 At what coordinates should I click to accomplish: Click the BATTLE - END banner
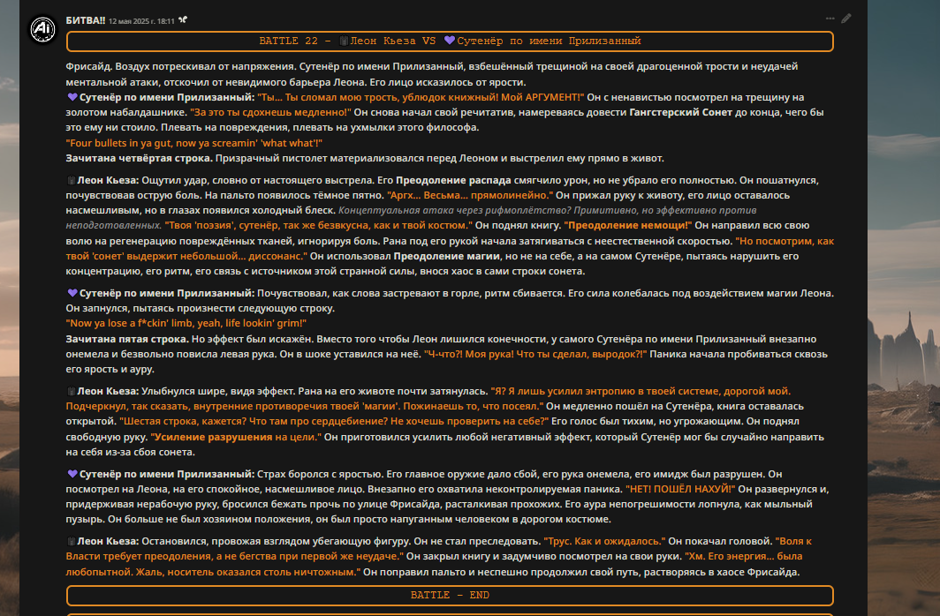pos(450,595)
